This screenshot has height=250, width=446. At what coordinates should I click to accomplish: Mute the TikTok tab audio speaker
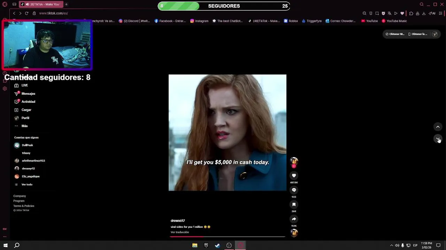28,4
